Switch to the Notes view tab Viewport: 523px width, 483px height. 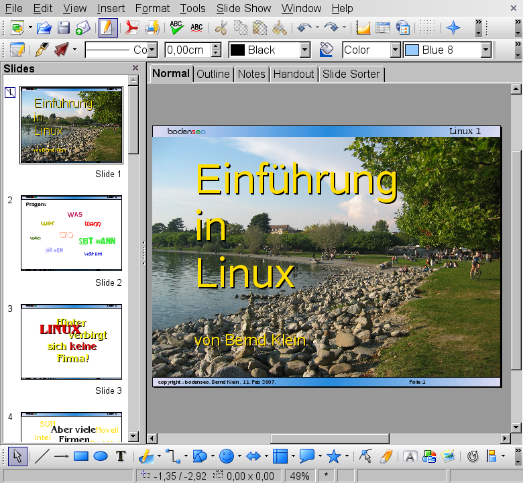[251, 74]
